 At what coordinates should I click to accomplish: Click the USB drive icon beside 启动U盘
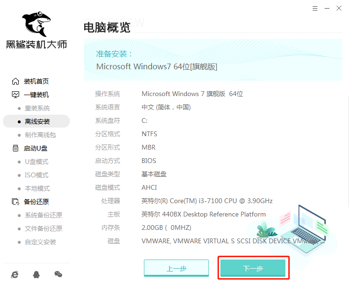pos(15,148)
